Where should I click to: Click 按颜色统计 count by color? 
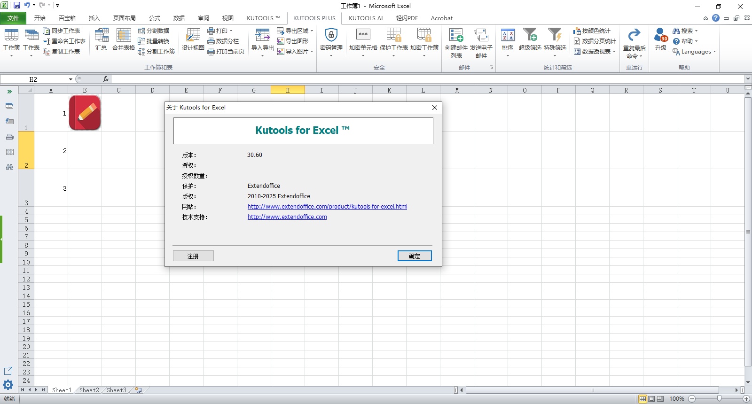pos(592,31)
